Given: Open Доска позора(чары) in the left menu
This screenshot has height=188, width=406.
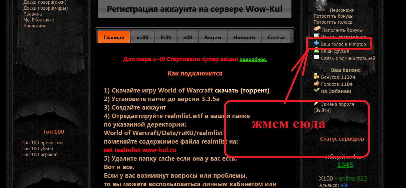Looking at the screenshot, I should pyautogui.click(x=46, y=8).
